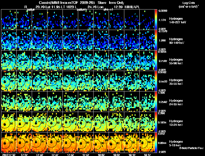Click the '2.390' colorbar value
Image resolution: width=205 pixels, height=156 pixels.
click(161, 113)
